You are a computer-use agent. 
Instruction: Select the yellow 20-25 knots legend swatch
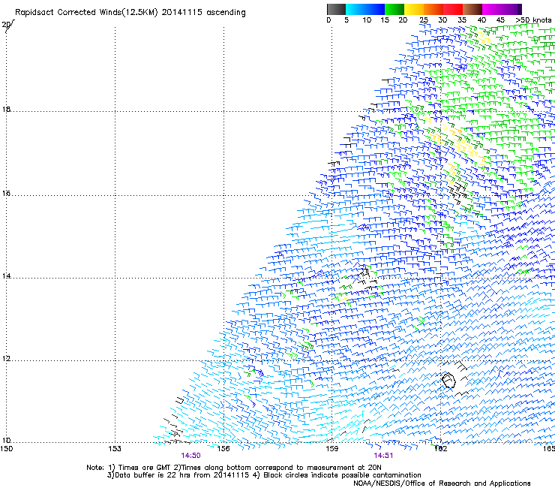pos(414,9)
